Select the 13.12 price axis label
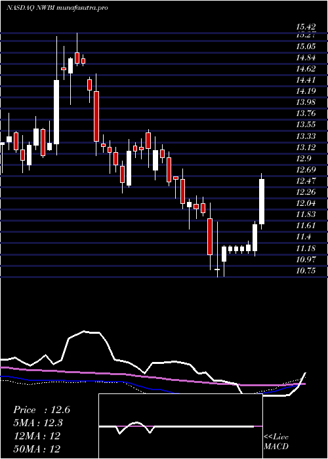328x459 pixels. coord(306,148)
